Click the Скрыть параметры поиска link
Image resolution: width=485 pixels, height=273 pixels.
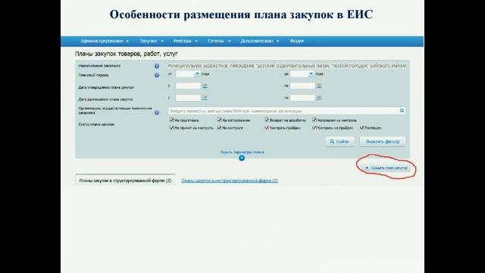pyautogui.click(x=242, y=152)
